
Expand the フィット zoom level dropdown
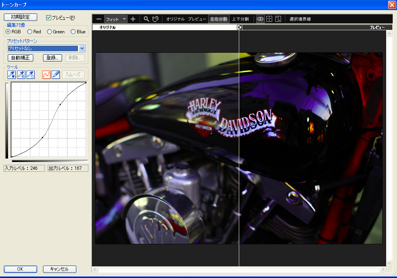click(124, 19)
